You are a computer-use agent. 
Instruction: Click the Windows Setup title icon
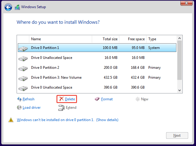[17, 7]
